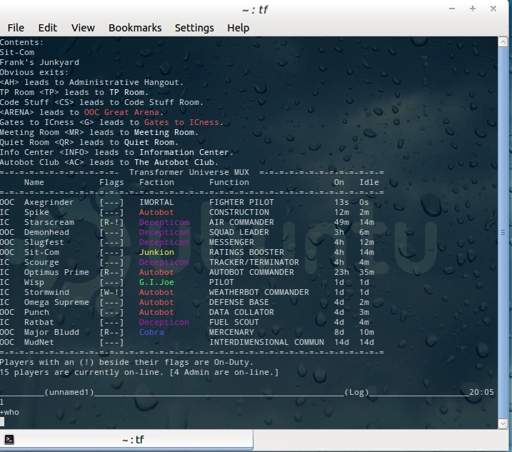The height and width of the screenshot is (452, 512).
Task: Click the 'RATINGS BOOSTER' function text
Action: 246,252
